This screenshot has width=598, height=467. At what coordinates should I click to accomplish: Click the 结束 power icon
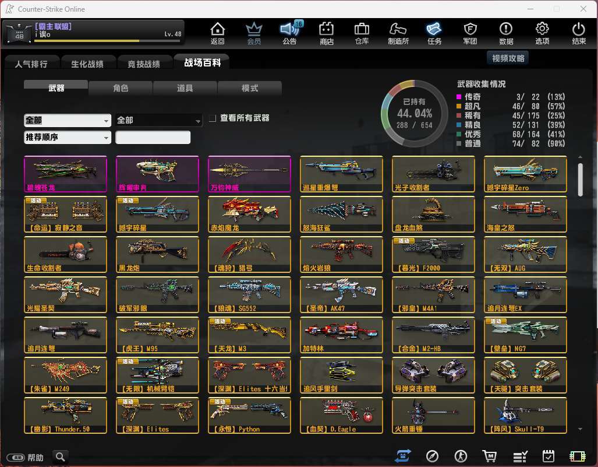(x=579, y=33)
